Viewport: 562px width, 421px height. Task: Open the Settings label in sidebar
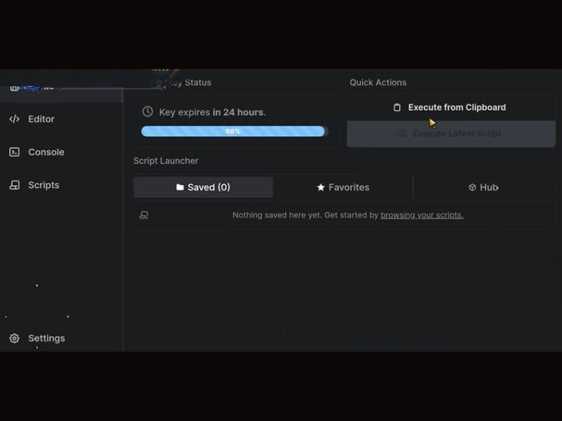click(46, 338)
